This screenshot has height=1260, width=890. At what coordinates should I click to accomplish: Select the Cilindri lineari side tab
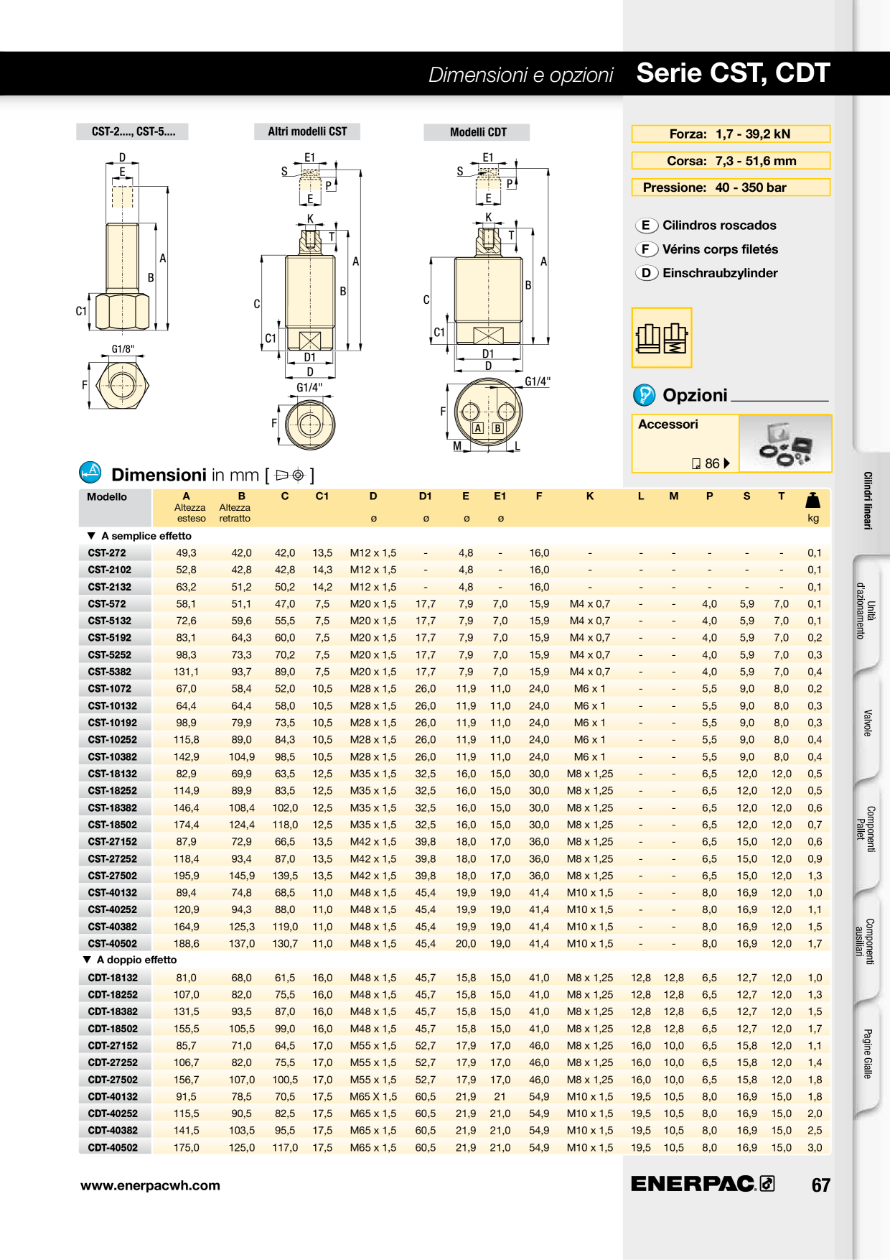click(x=868, y=501)
